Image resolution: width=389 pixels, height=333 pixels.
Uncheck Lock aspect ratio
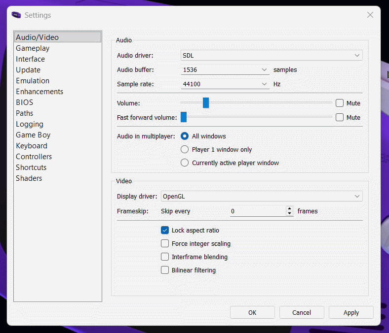(165, 230)
